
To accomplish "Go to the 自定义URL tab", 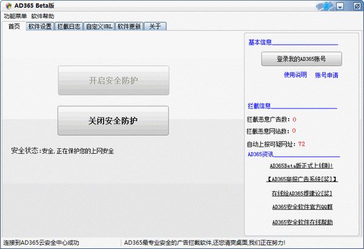I will 99,27.
